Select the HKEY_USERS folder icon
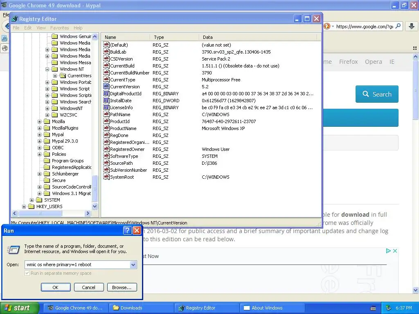Screen dimensions: 419x314 pyautogui.click(x=32, y=206)
